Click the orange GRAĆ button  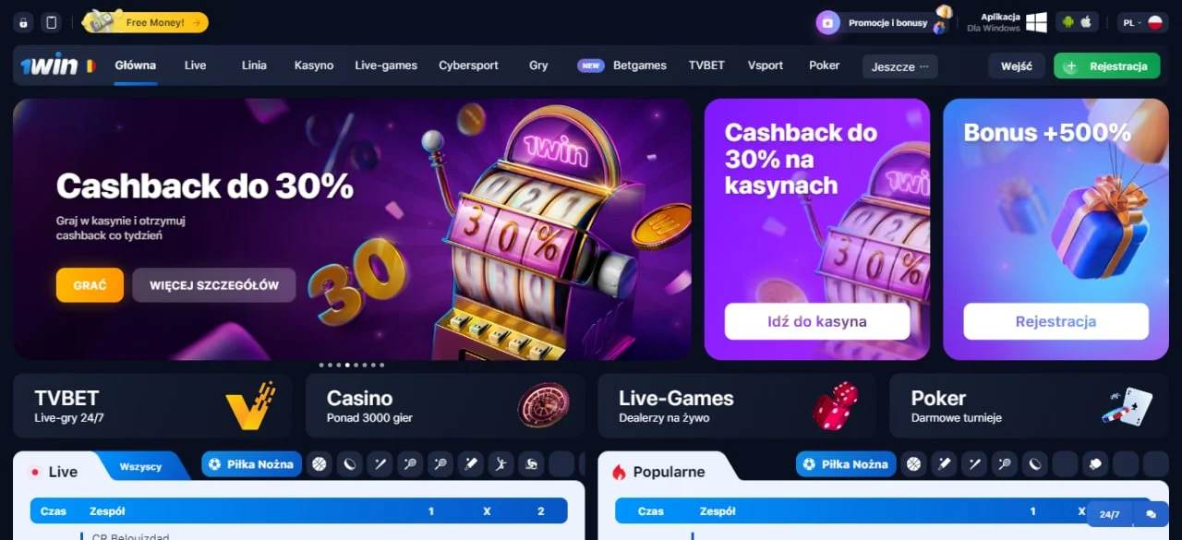[90, 285]
